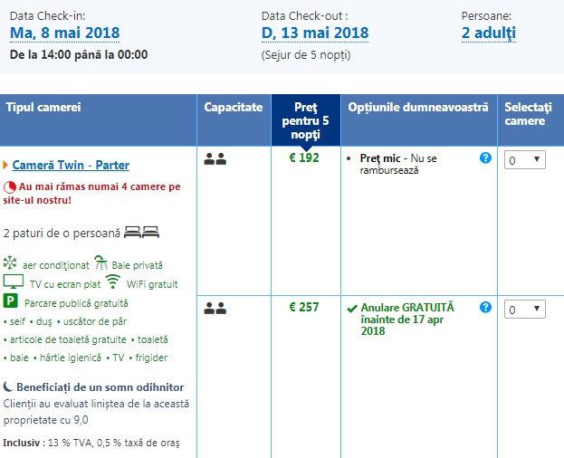Expand the Cameră Twin - Parter orange arrow
564x458 pixels.
[5, 165]
